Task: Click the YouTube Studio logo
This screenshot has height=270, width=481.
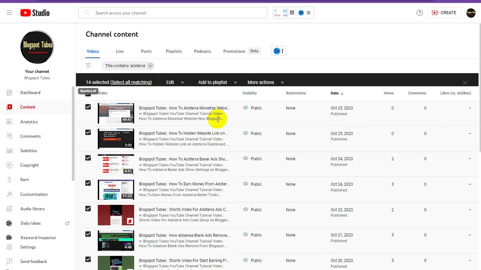Action: pos(35,13)
